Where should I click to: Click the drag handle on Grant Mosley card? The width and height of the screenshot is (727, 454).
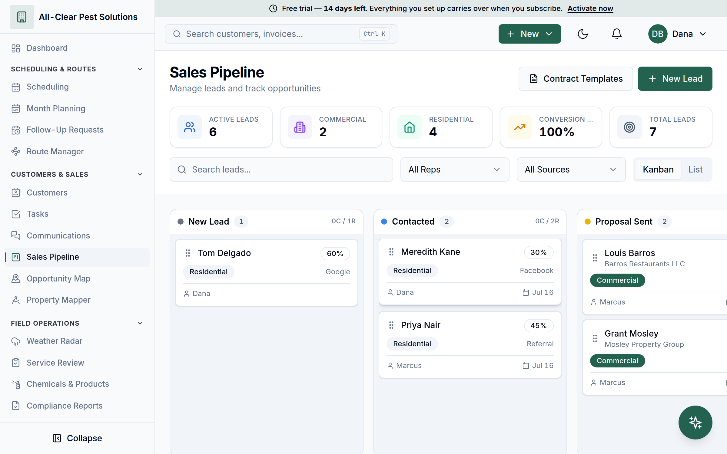pos(595,338)
